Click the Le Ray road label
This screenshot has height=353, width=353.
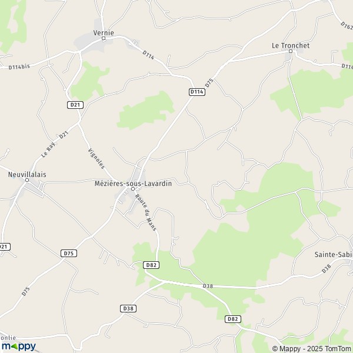(48, 150)
